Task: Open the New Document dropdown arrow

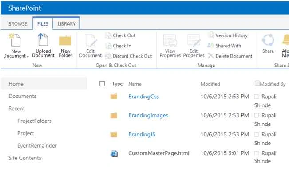Action: tap(28, 57)
